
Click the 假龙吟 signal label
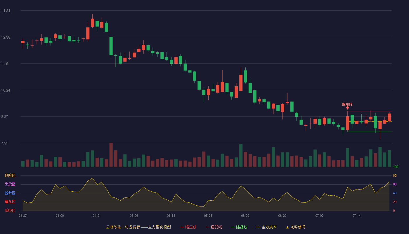pos(347,104)
